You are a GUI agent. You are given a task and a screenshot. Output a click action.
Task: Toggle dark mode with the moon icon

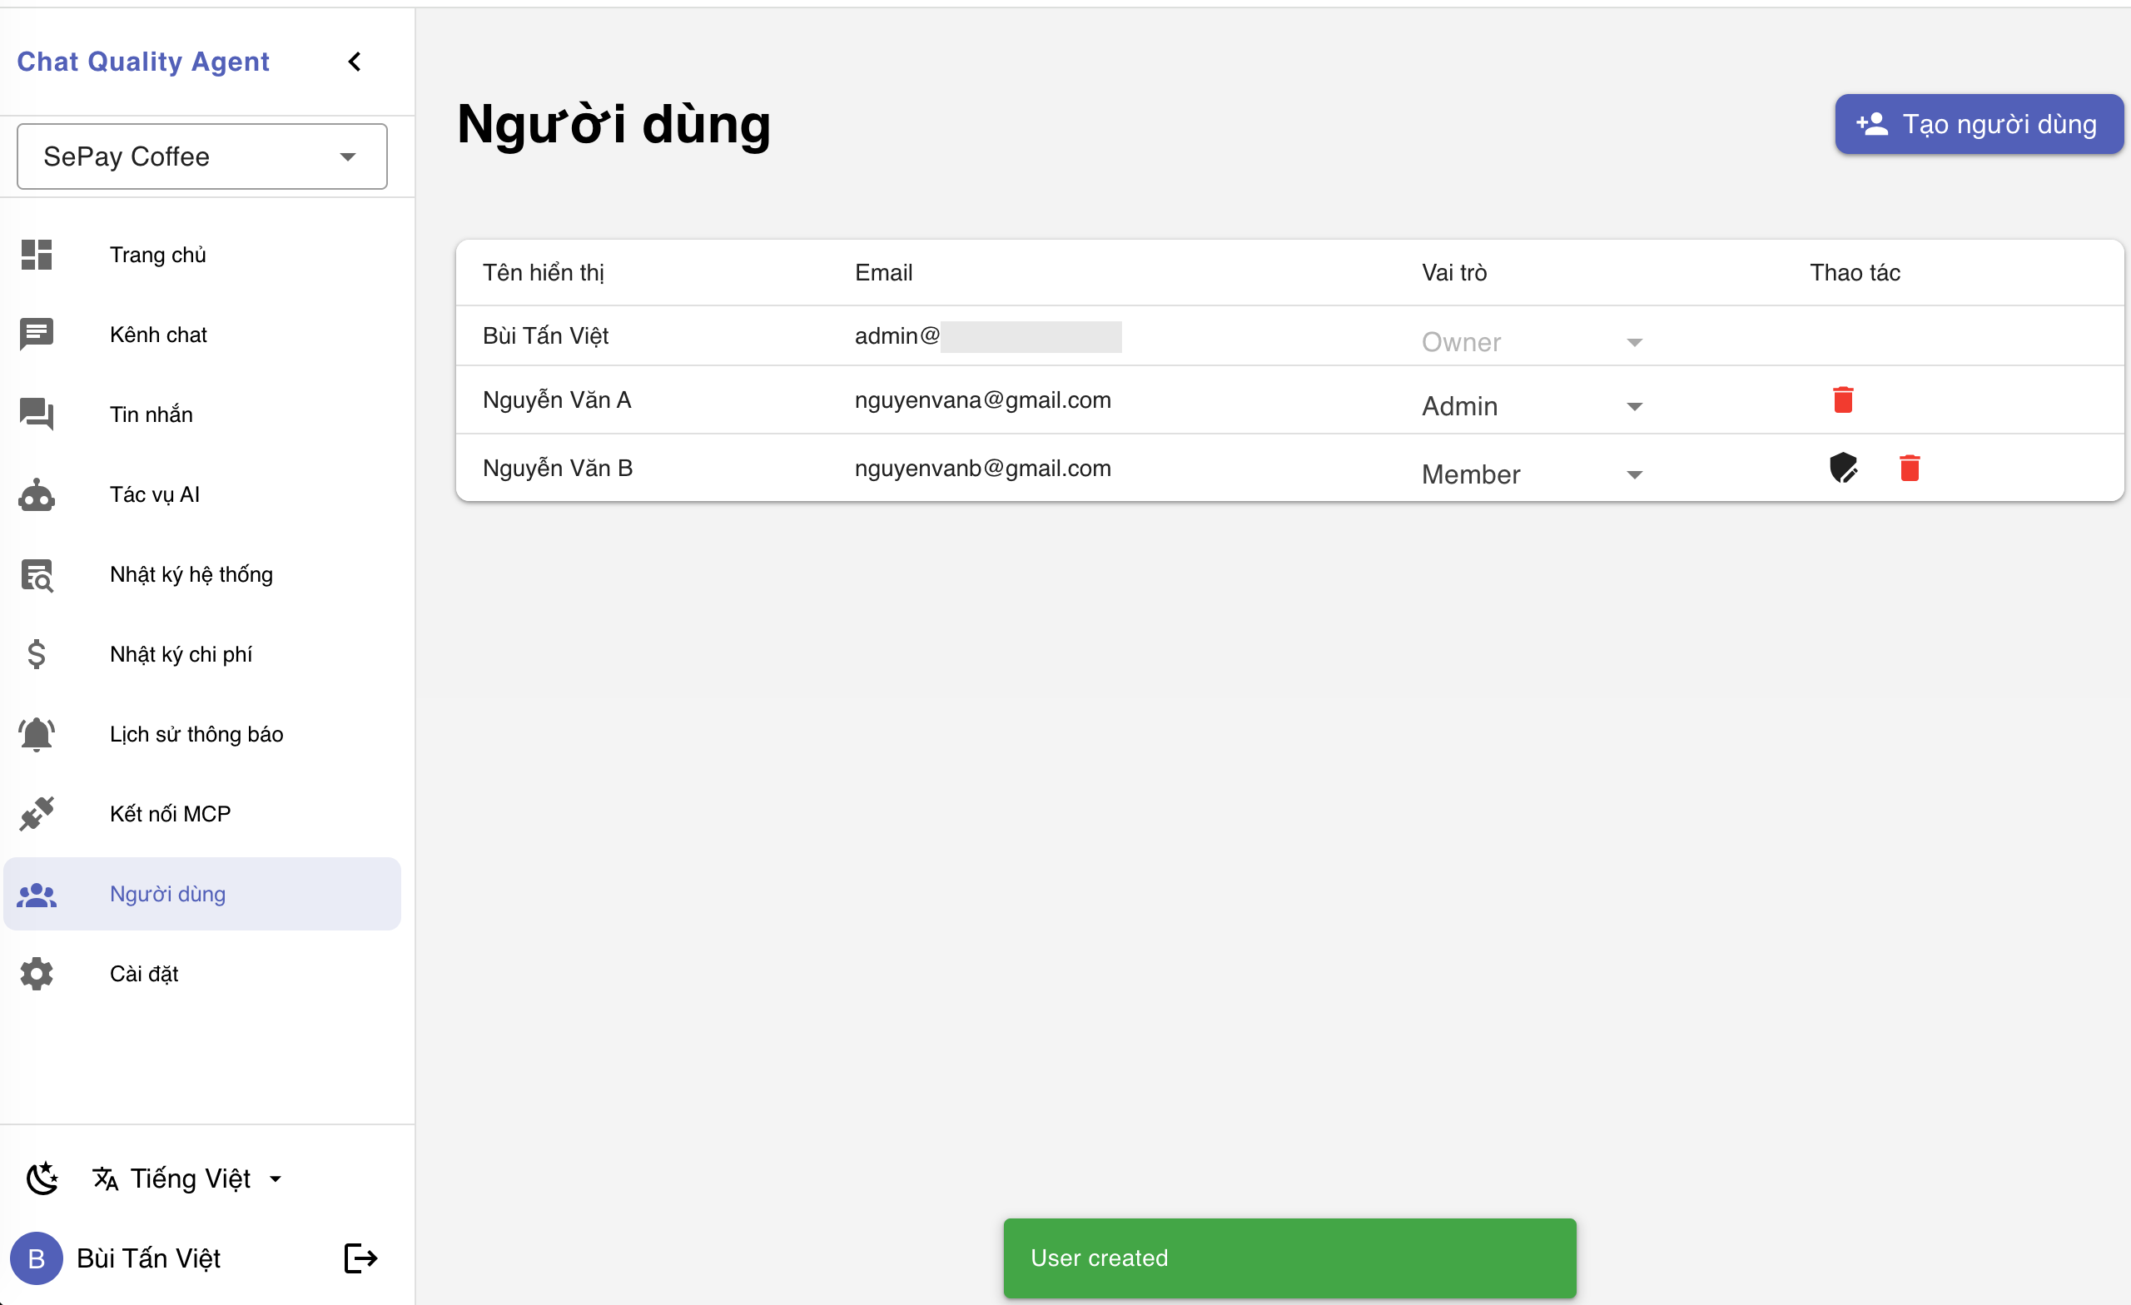[42, 1178]
